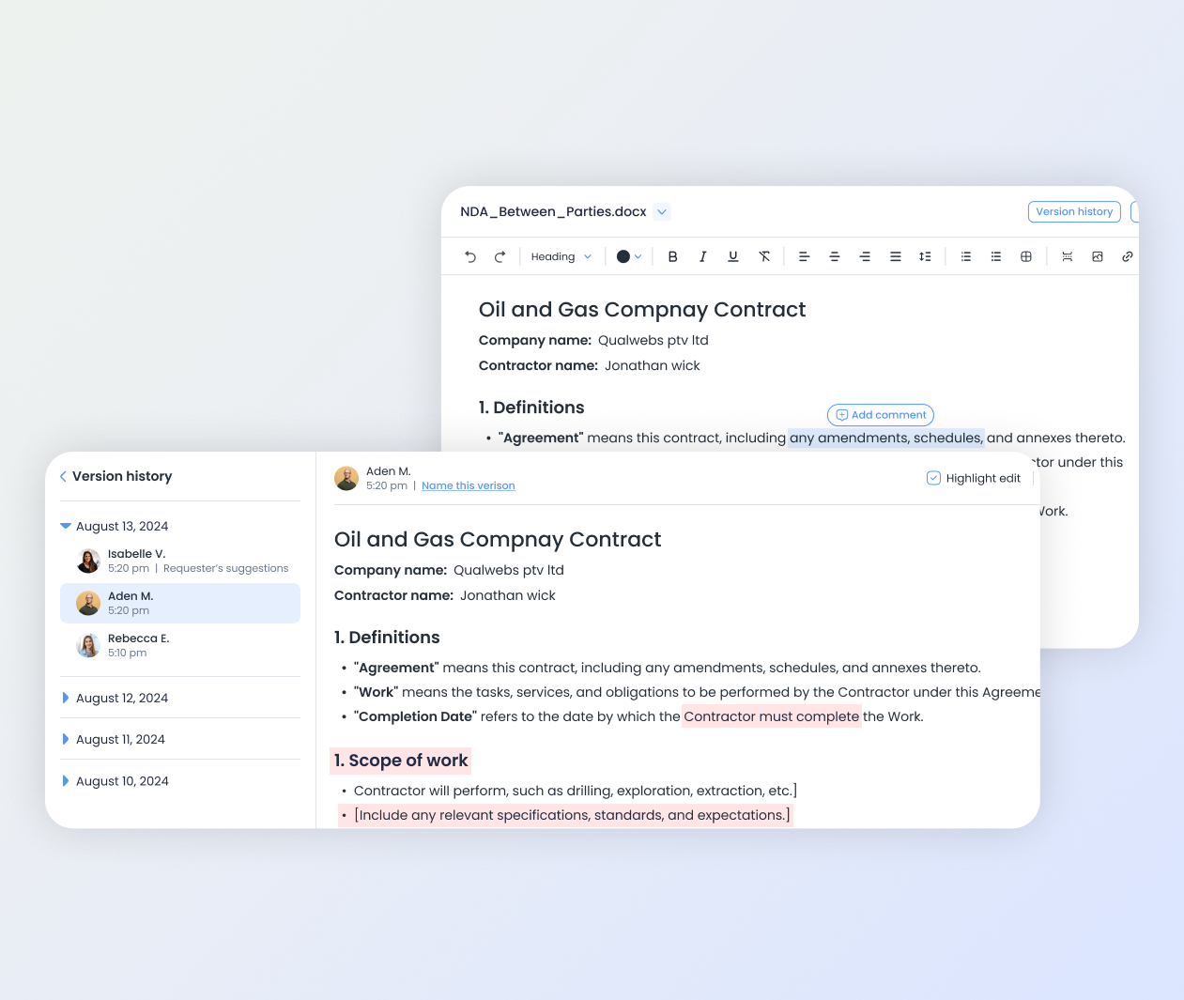Viewport: 1184px width, 1000px height.
Task: Collapse the August 13, 2024 group
Action: coord(66,526)
